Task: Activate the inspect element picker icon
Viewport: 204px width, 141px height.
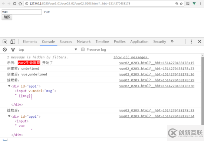Action: tap(5, 41)
